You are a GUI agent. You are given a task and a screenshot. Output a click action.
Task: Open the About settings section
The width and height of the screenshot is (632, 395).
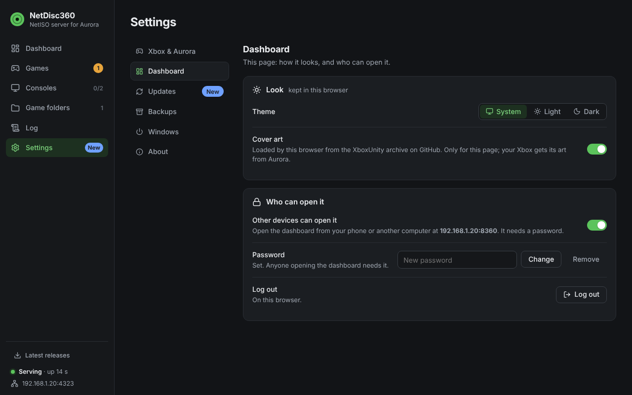(180, 152)
